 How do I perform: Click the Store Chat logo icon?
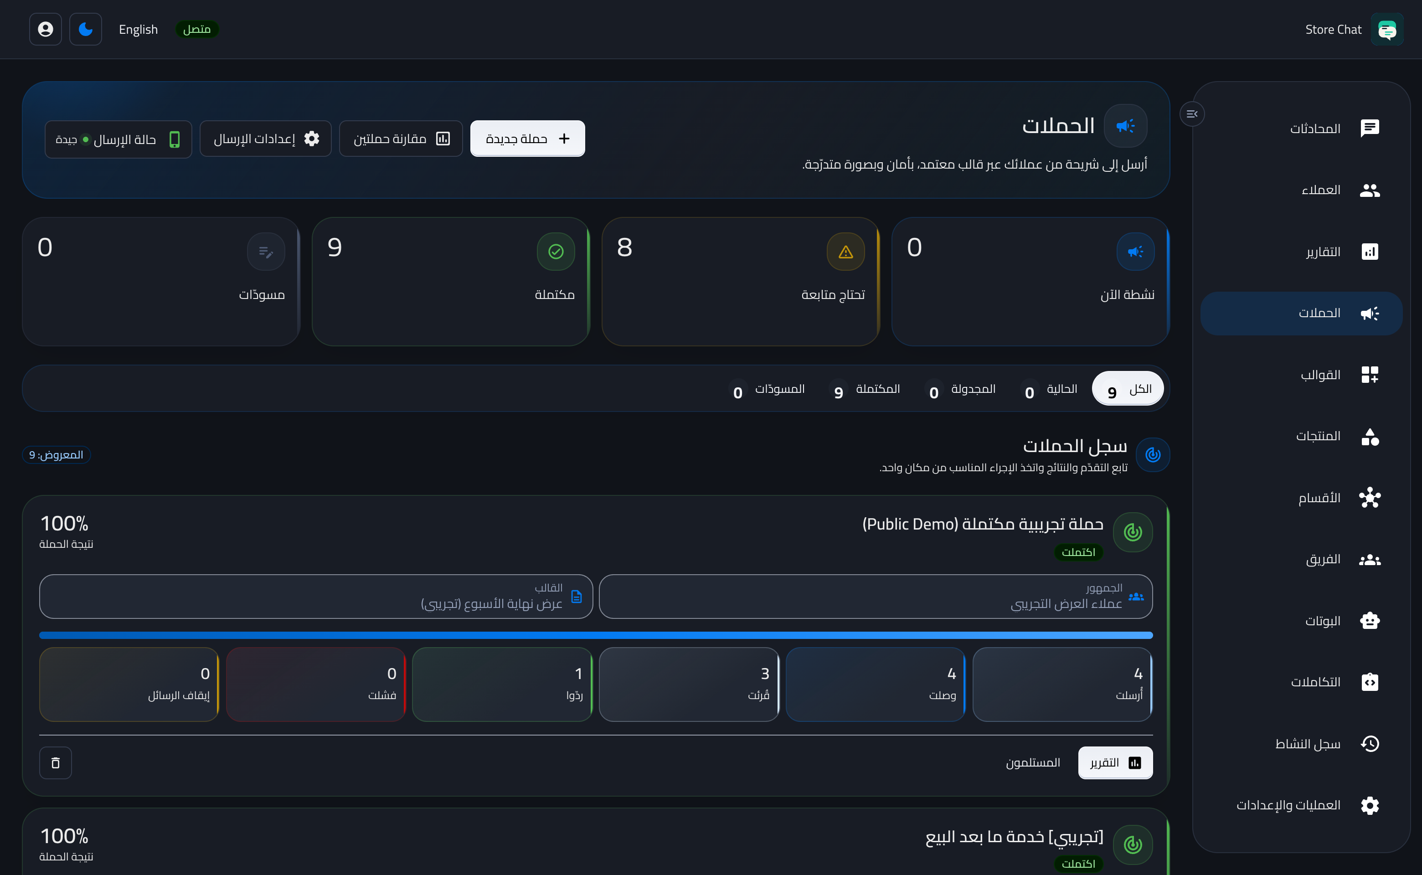[1387, 30]
